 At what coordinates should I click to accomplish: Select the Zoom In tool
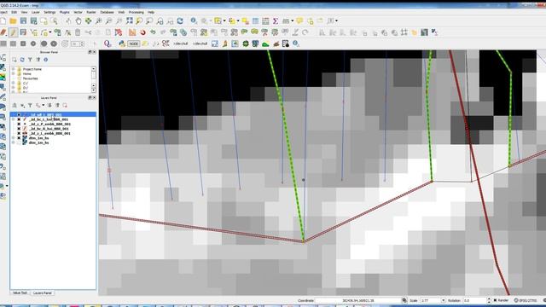point(99,21)
